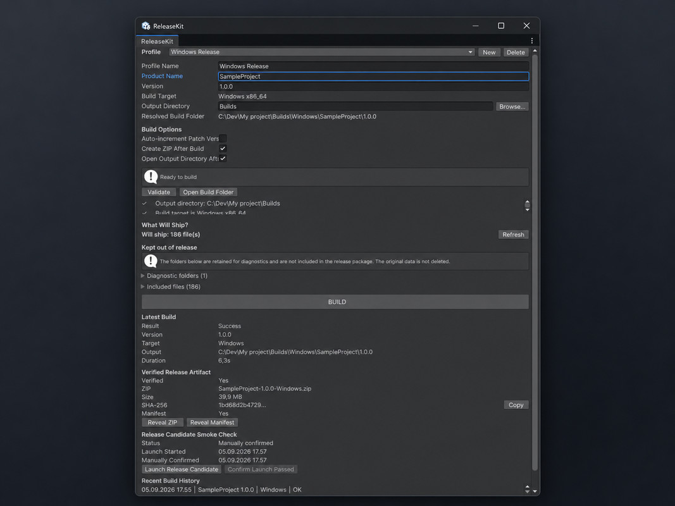This screenshot has width=675, height=506.
Task: Click the Delete profile button
Action: 516,52
